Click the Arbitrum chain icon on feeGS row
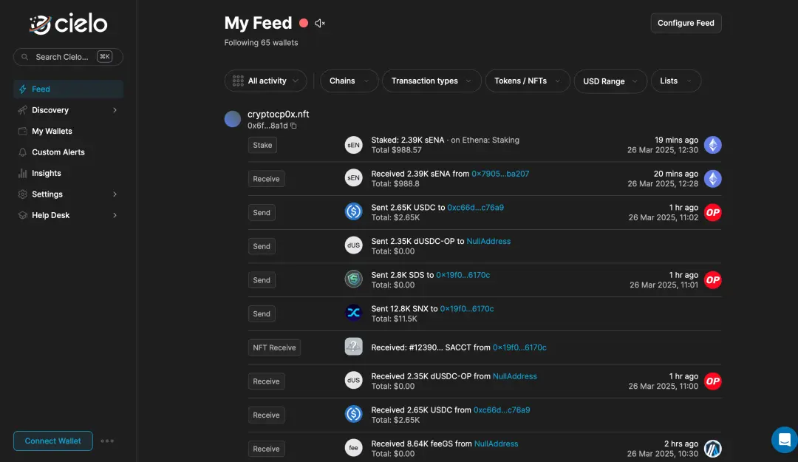This screenshot has width=798, height=462. point(712,449)
